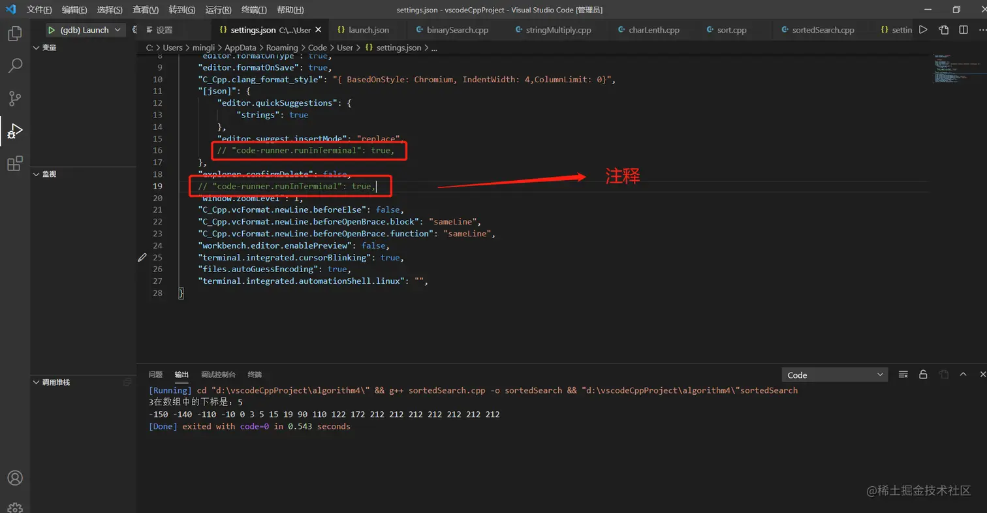Switch to the binarySearch.cpp tab

(456, 30)
